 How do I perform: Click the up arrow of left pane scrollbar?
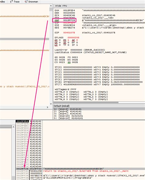click(51, 6)
